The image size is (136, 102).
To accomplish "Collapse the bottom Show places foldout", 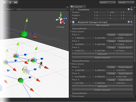I will [71, 96].
